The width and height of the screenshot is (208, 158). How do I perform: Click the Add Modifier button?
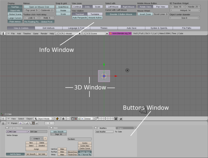tap(104, 132)
